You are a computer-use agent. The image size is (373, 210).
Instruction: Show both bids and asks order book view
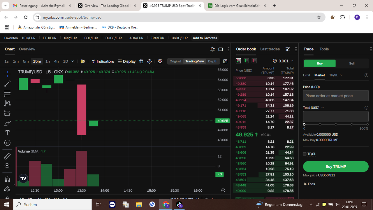(x=238, y=61)
